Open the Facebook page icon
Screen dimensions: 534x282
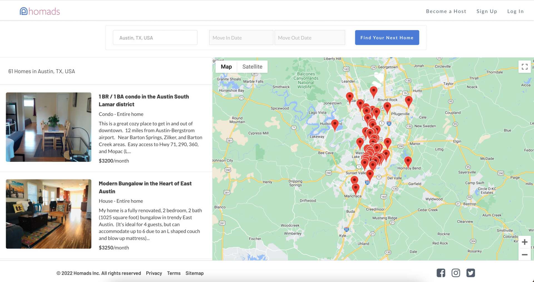(441, 273)
